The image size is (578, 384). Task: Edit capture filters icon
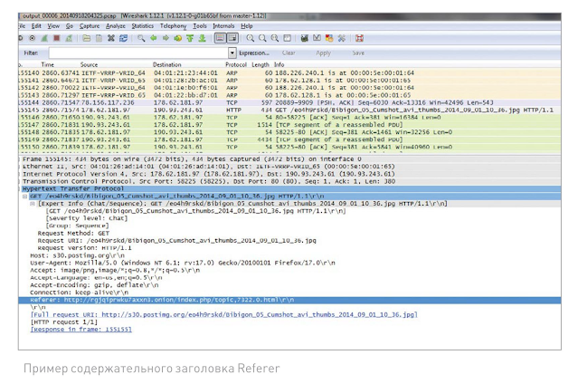(305, 38)
